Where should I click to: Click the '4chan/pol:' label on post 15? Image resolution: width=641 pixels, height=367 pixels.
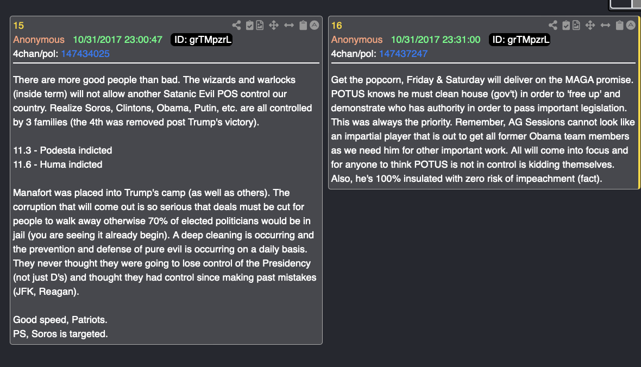35,54
